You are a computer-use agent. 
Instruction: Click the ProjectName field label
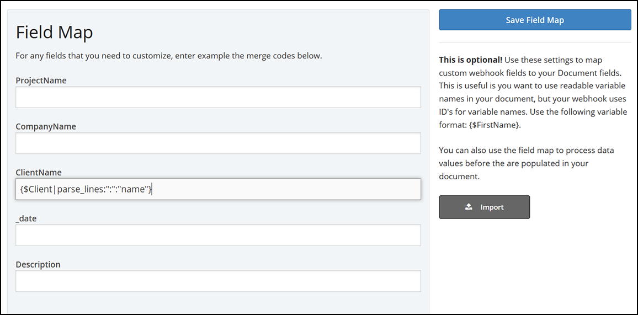point(41,81)
